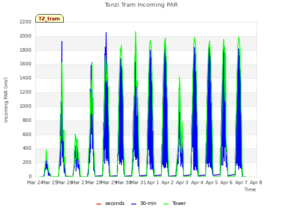
Task: Click the Apr 1 x-axis tick label
Action: (x=153, y=182)
